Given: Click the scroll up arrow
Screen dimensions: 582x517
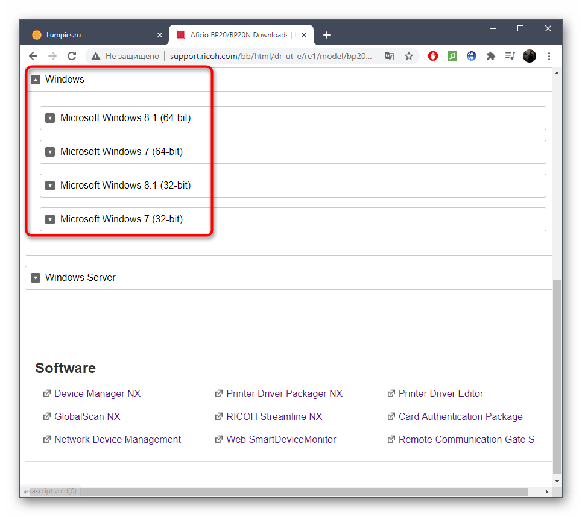Looking at the screenshot, I should 557,73.
